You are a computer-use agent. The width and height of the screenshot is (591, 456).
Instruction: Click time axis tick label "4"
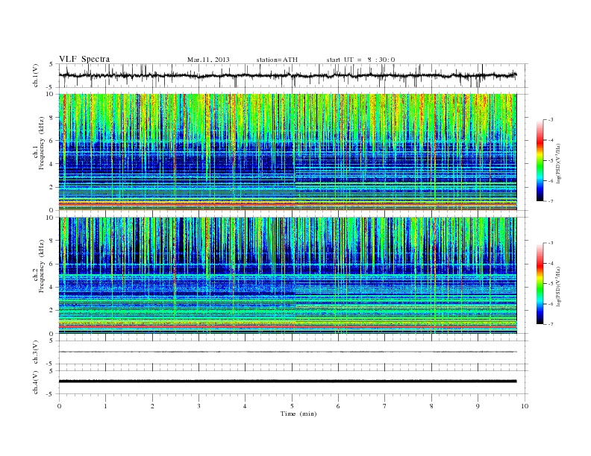click(x=245, y=406)
